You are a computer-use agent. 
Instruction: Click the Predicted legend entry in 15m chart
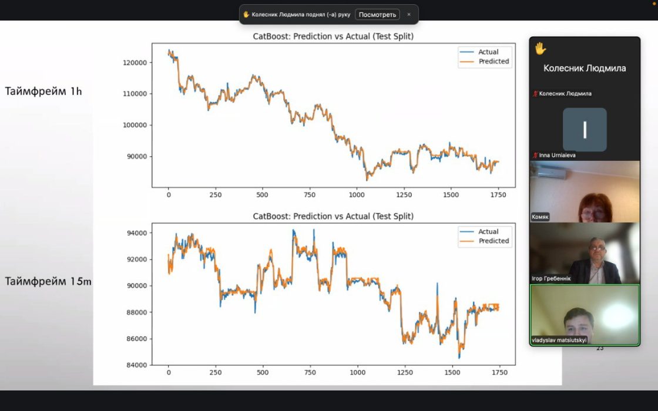(493, 241)
